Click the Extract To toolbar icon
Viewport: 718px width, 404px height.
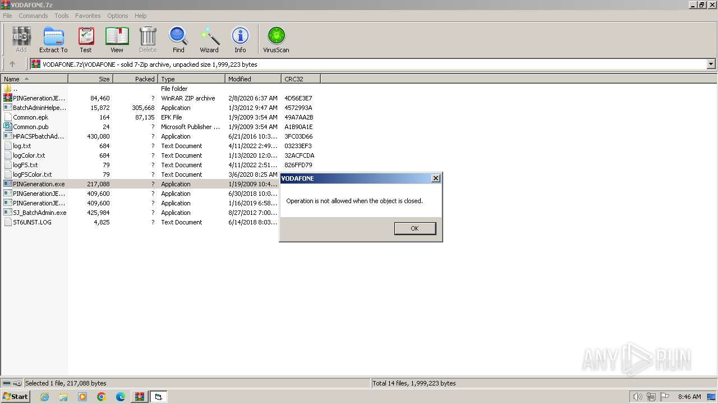[x=53, y=40]
